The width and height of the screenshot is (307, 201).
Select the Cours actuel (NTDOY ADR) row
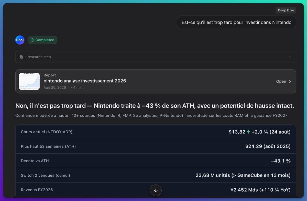[x=156, y=132]
